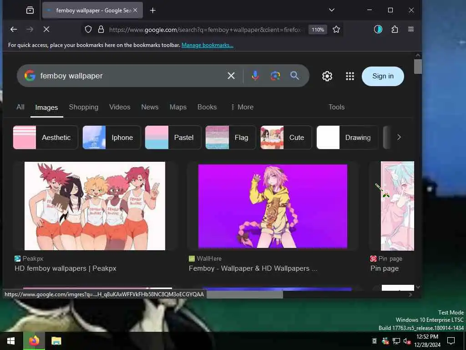Open Google quick settings gear icon
466x350 pixels.
(x=327, y=76)
